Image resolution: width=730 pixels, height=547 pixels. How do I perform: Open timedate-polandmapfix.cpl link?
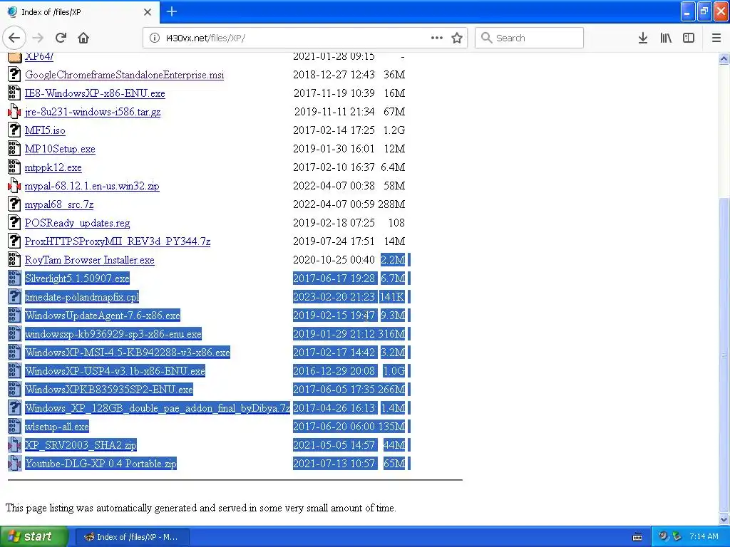pos(82,297)
